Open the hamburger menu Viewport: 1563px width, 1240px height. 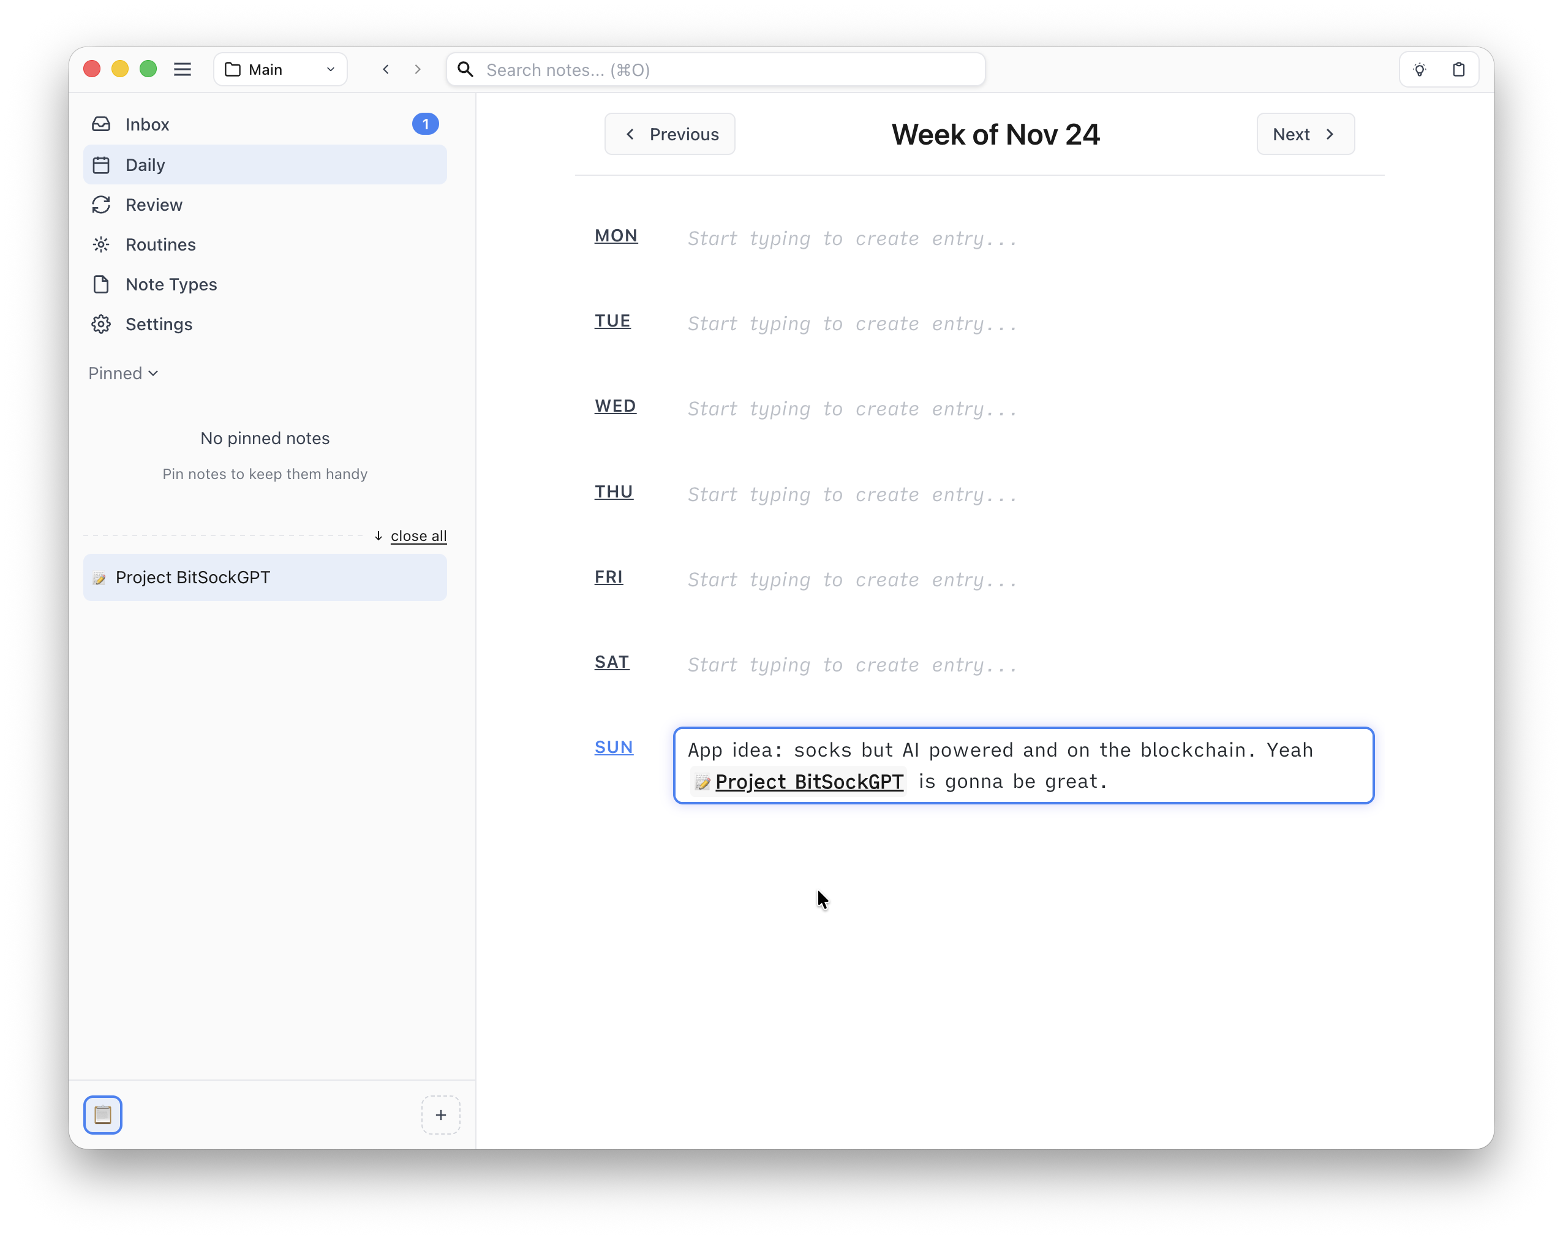[183, 69]
